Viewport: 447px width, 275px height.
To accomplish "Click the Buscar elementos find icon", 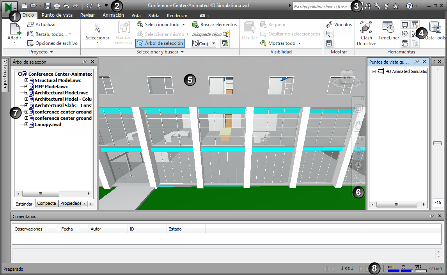I will (x=215, y=25).
